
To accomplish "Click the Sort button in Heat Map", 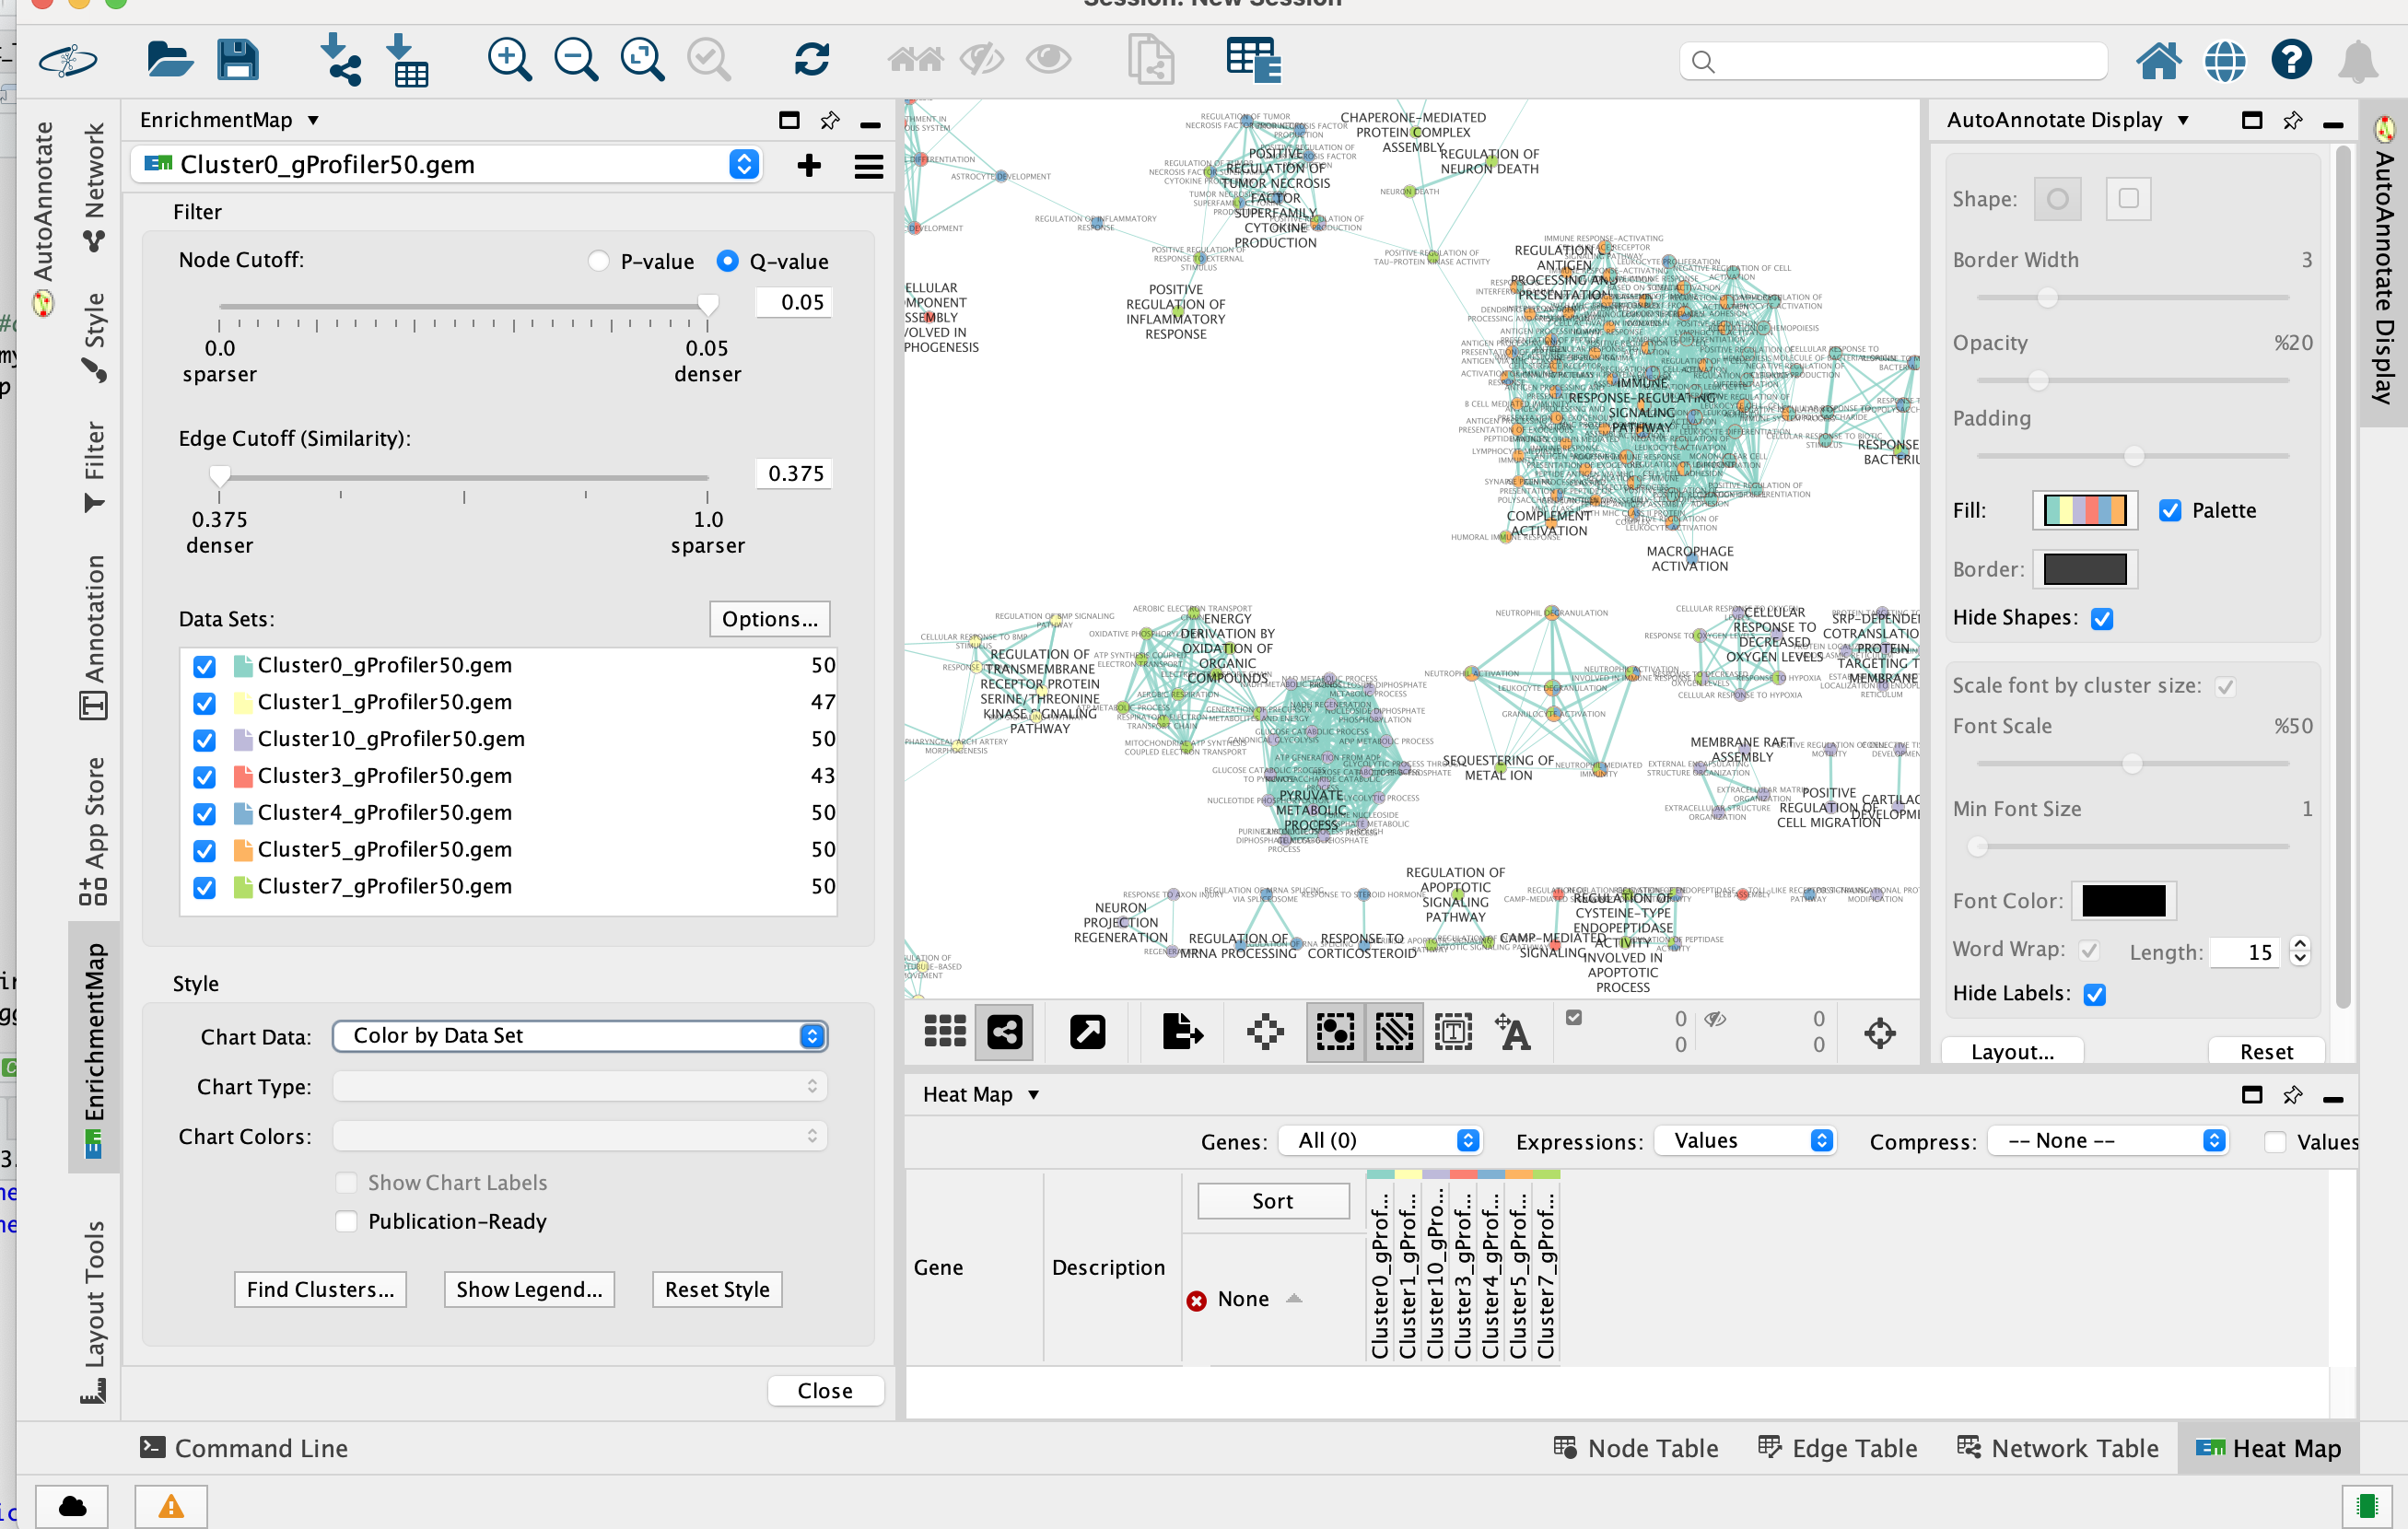I will (x=1270, y=1201).
